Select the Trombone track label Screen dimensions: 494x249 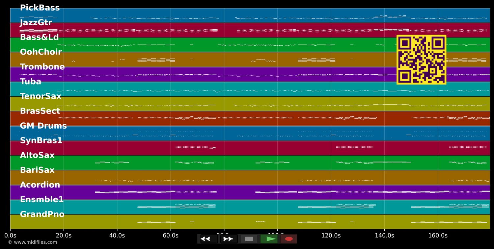(42, 67)
